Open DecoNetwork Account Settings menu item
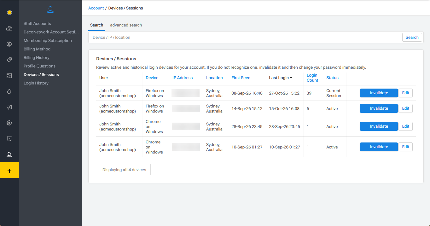Viewport: 430px width, 226px height. click(51, 32)
